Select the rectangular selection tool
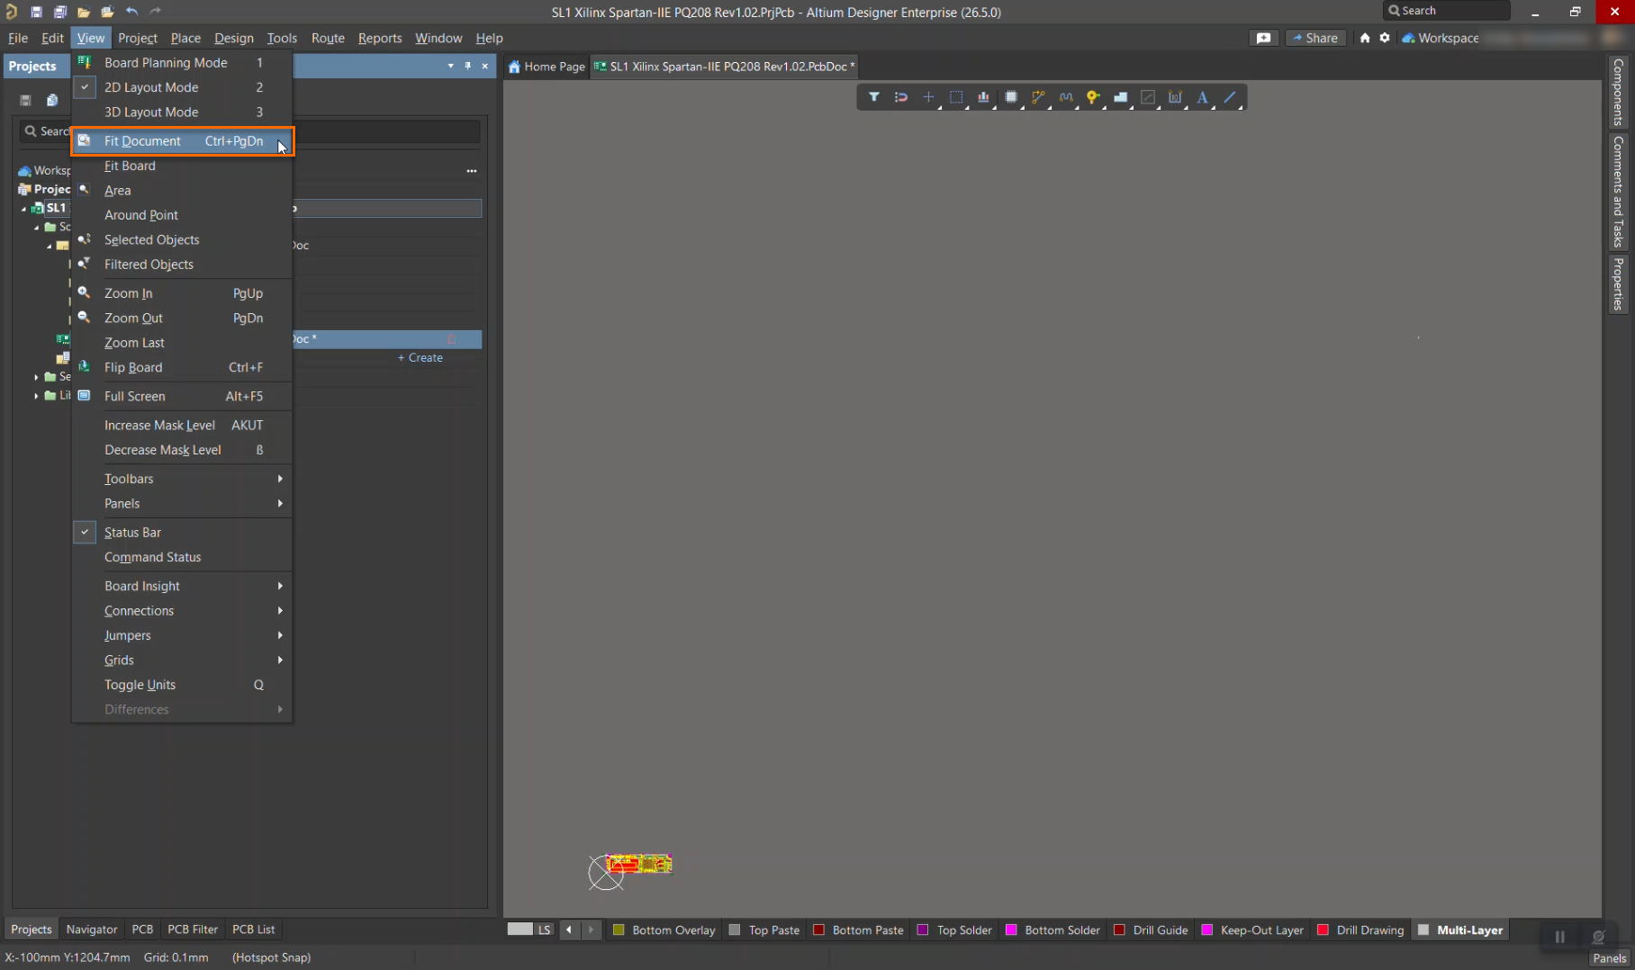Viewport: 1635px width, 970px height. (x=956, y=97)
